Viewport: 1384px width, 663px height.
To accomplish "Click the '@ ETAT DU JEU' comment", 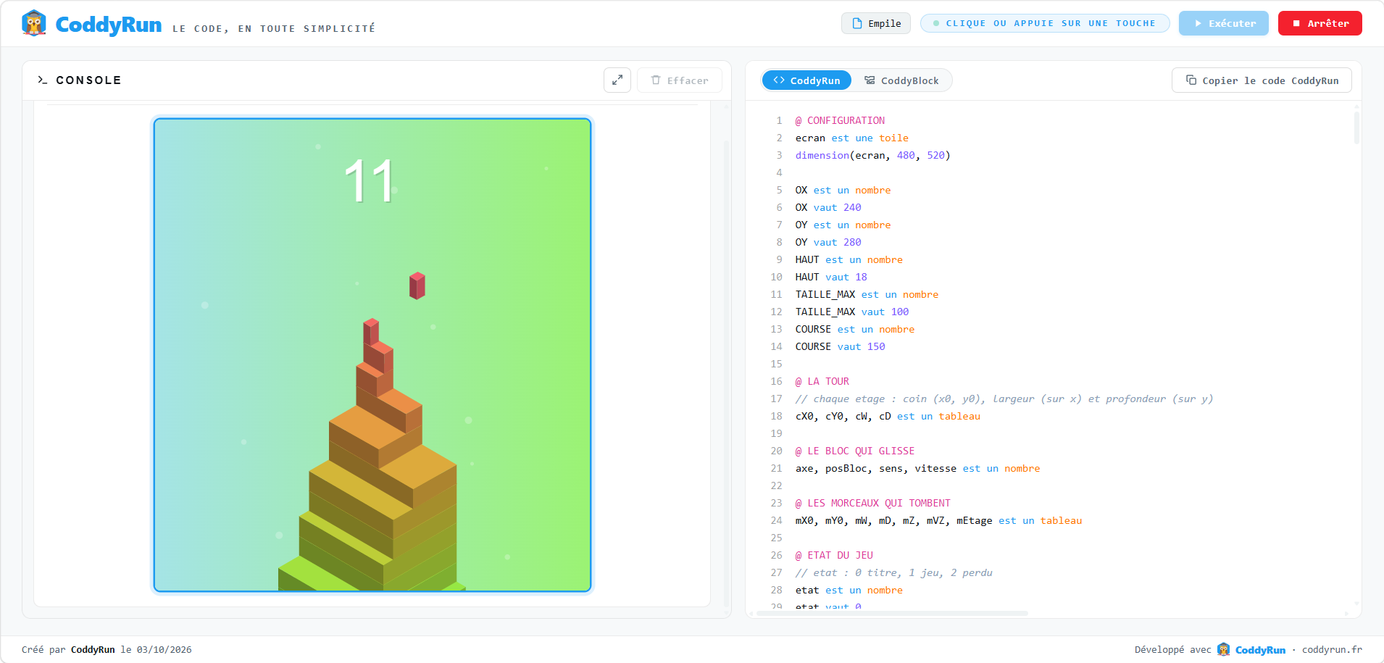I will 834,555.
